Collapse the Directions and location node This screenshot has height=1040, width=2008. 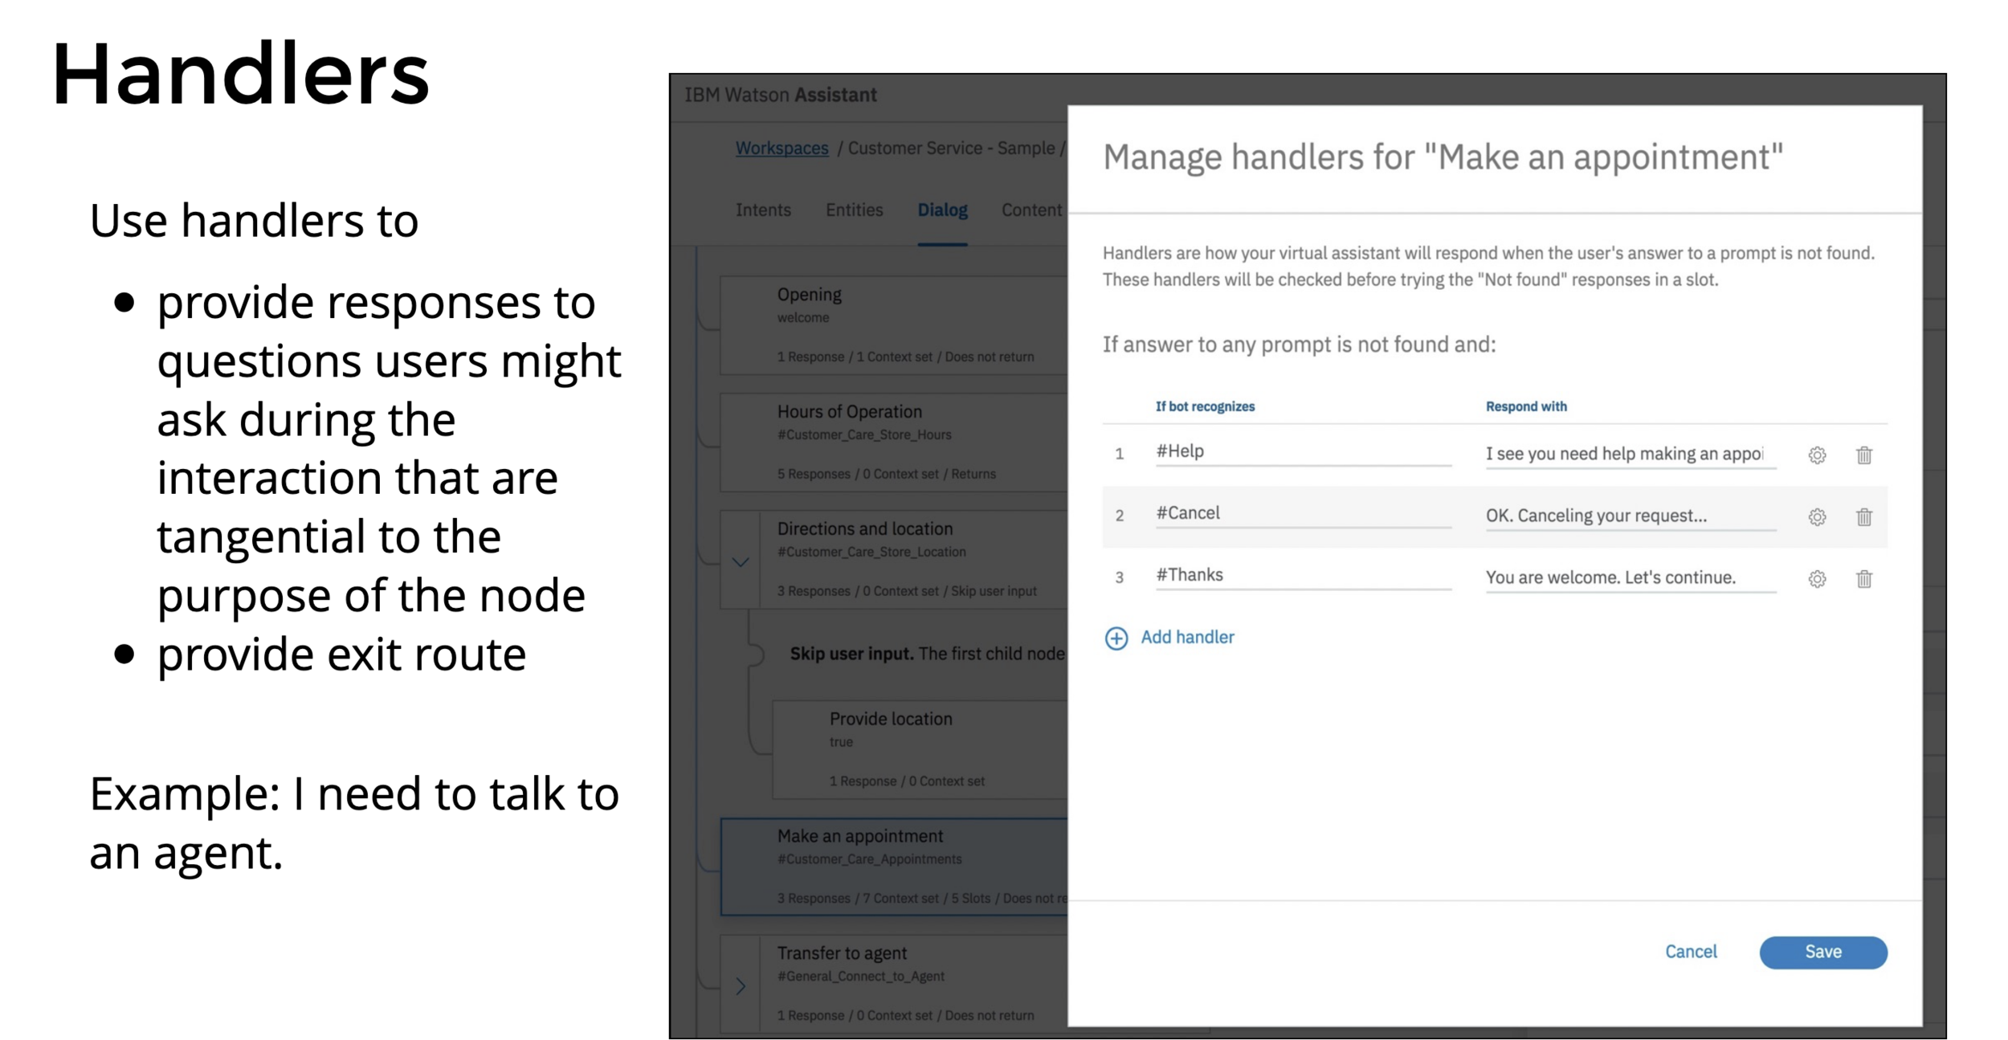coord(741,562)
